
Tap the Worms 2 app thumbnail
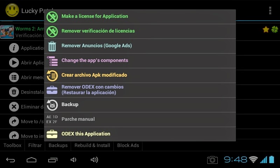(7, 32)
